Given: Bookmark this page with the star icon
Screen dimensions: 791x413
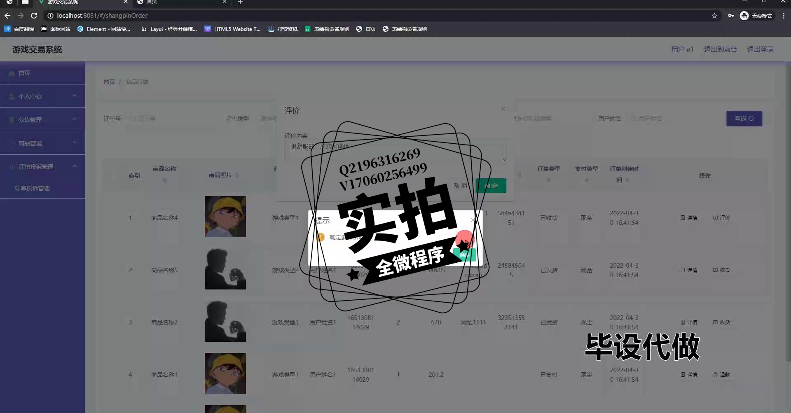Looking at the screenshot, I should click(714, 16).
